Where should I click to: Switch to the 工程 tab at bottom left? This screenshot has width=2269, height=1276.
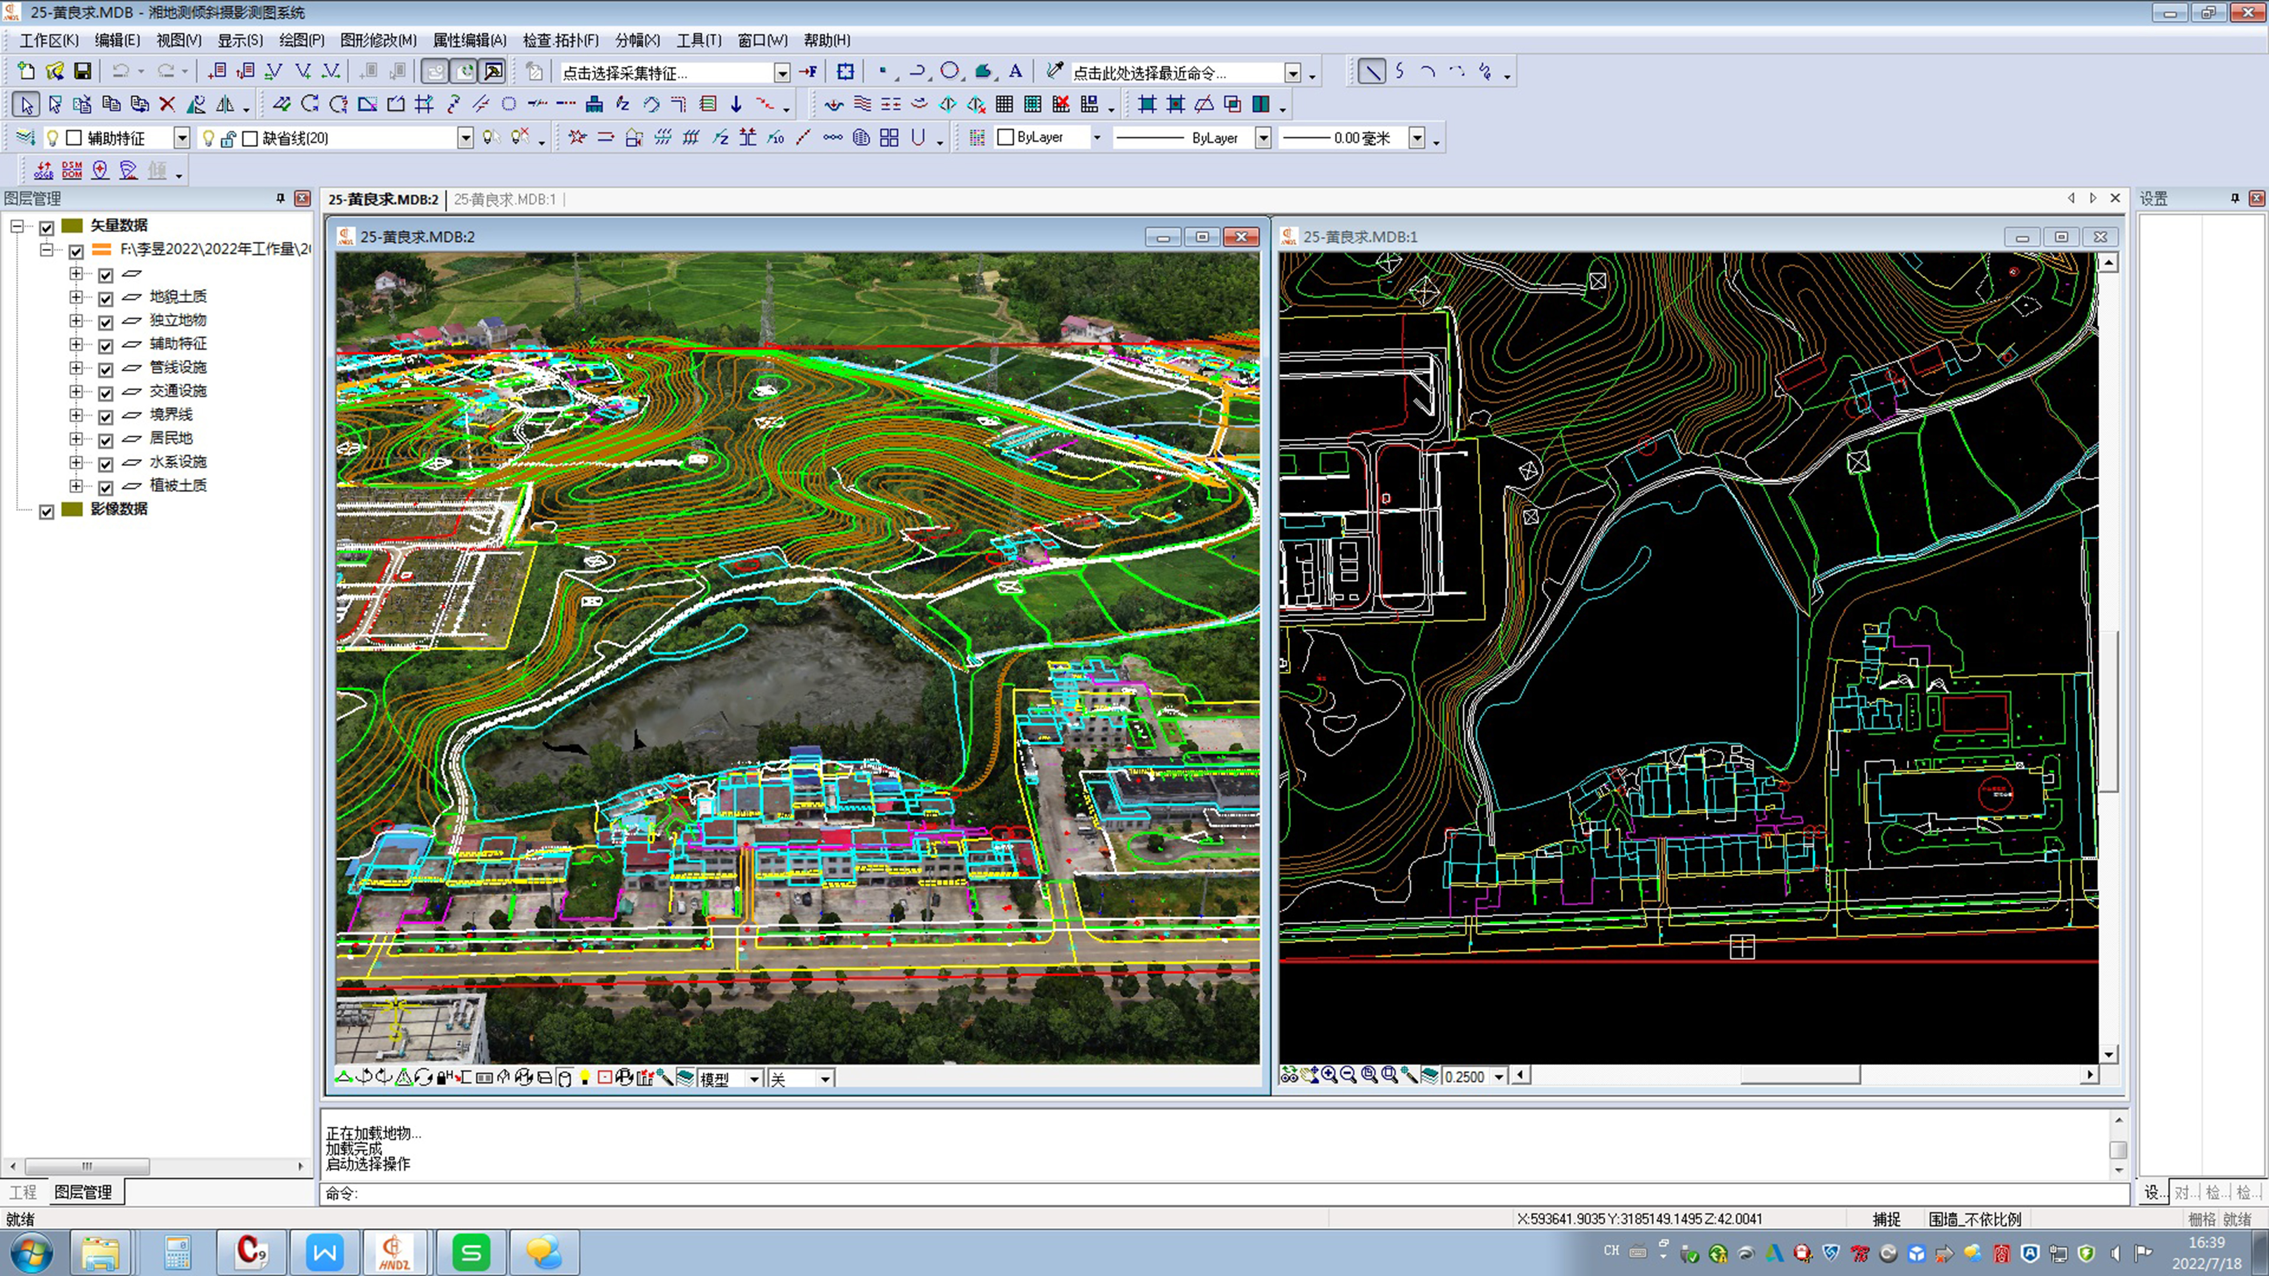pyautogui.click(x=23, y=1192)
